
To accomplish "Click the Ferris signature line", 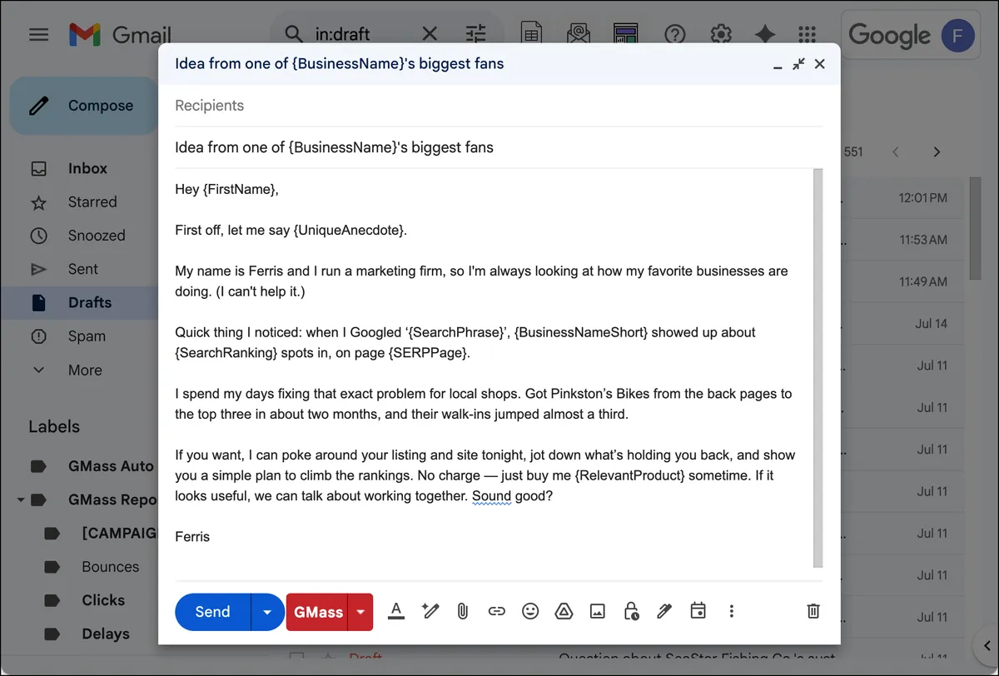I will coord(192,537).
